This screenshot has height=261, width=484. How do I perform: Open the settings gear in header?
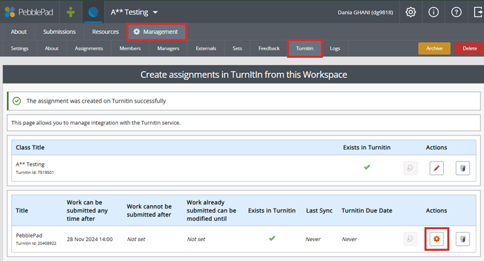411,12
